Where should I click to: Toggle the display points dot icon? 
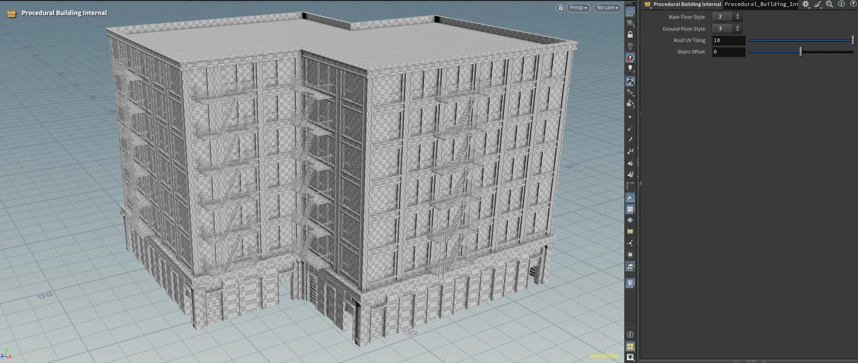[x=630, y=117]
